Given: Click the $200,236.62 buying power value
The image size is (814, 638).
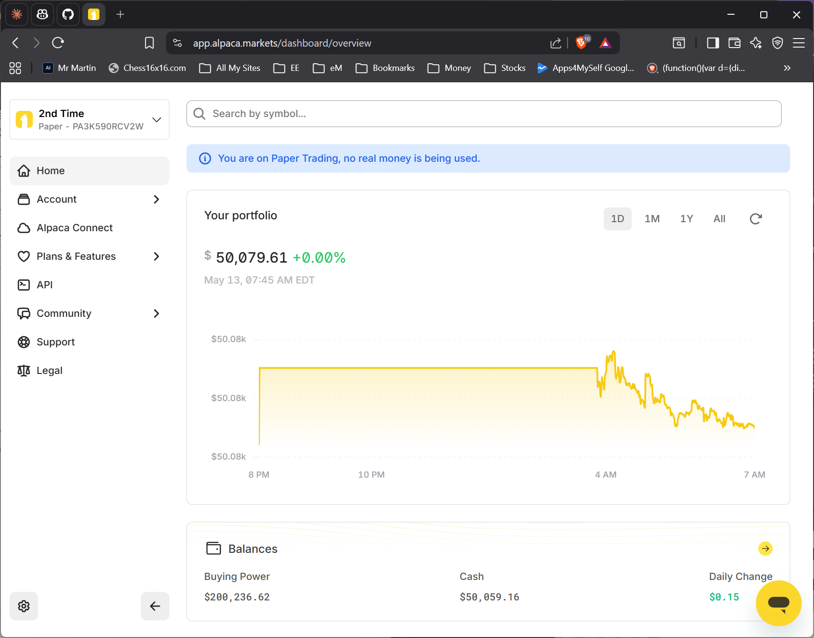Looking at the screenshot, I should tap(237, 597).
